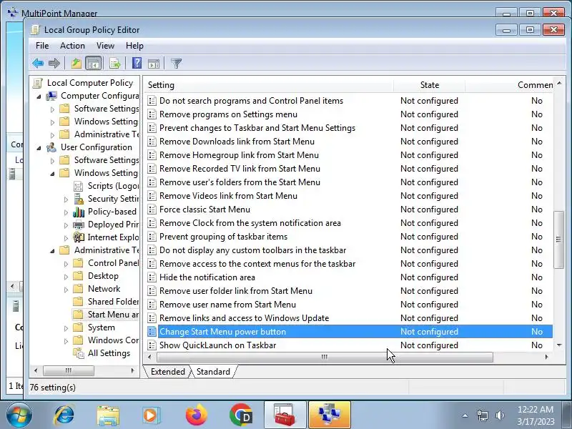Click the Export List toolbar icon

tap(115, 64)
